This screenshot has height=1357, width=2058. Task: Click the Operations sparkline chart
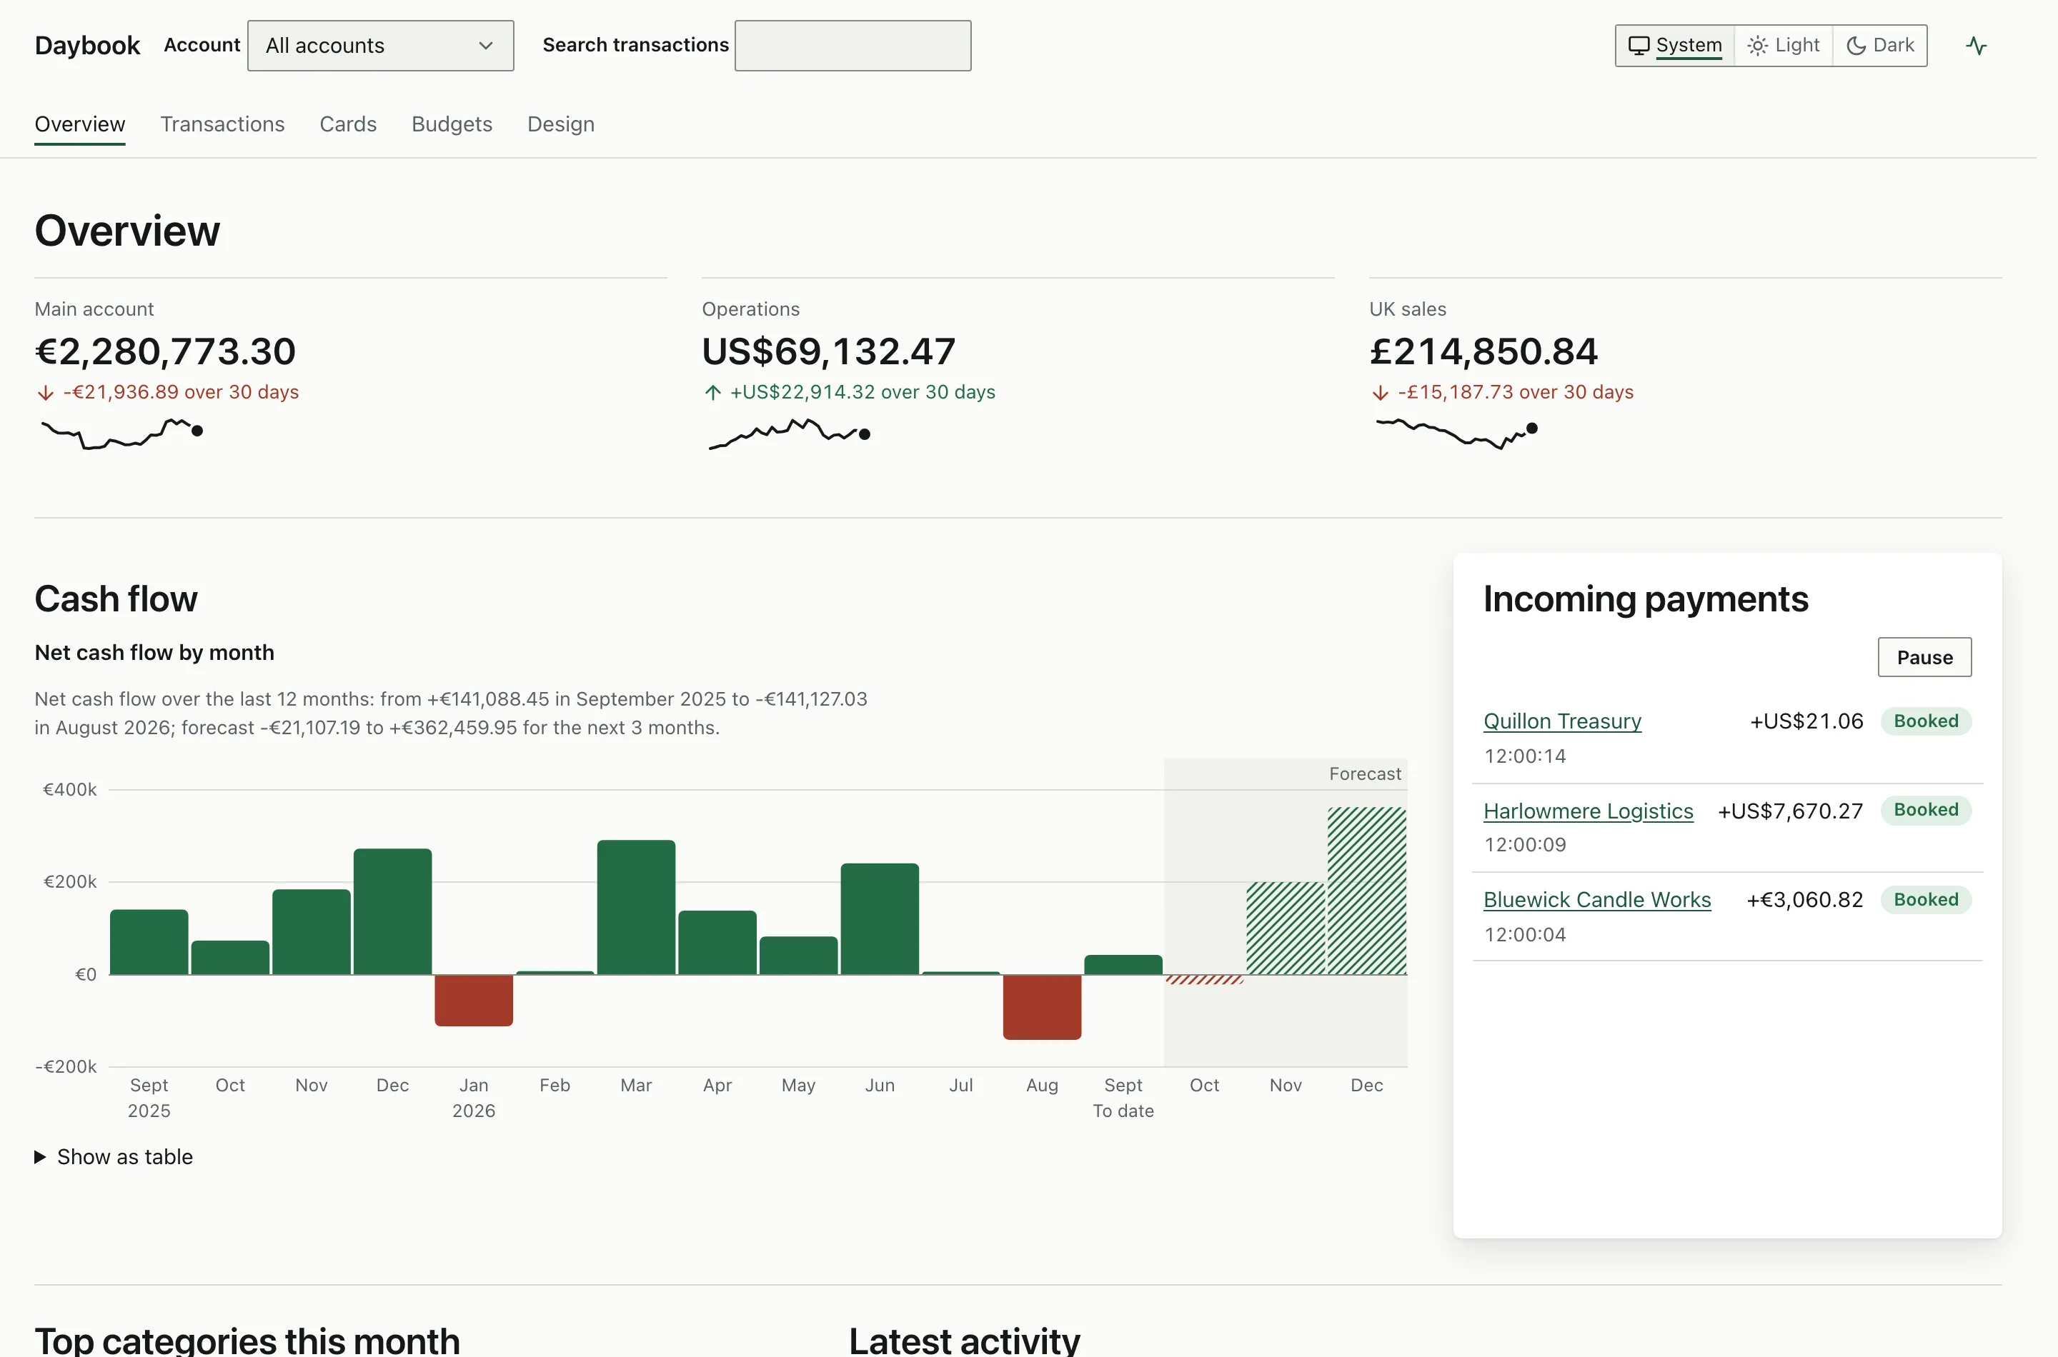(790, 434)
